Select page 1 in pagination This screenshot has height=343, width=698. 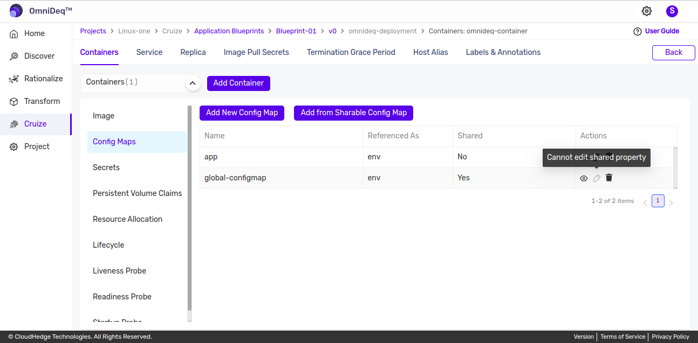point(658,201)
